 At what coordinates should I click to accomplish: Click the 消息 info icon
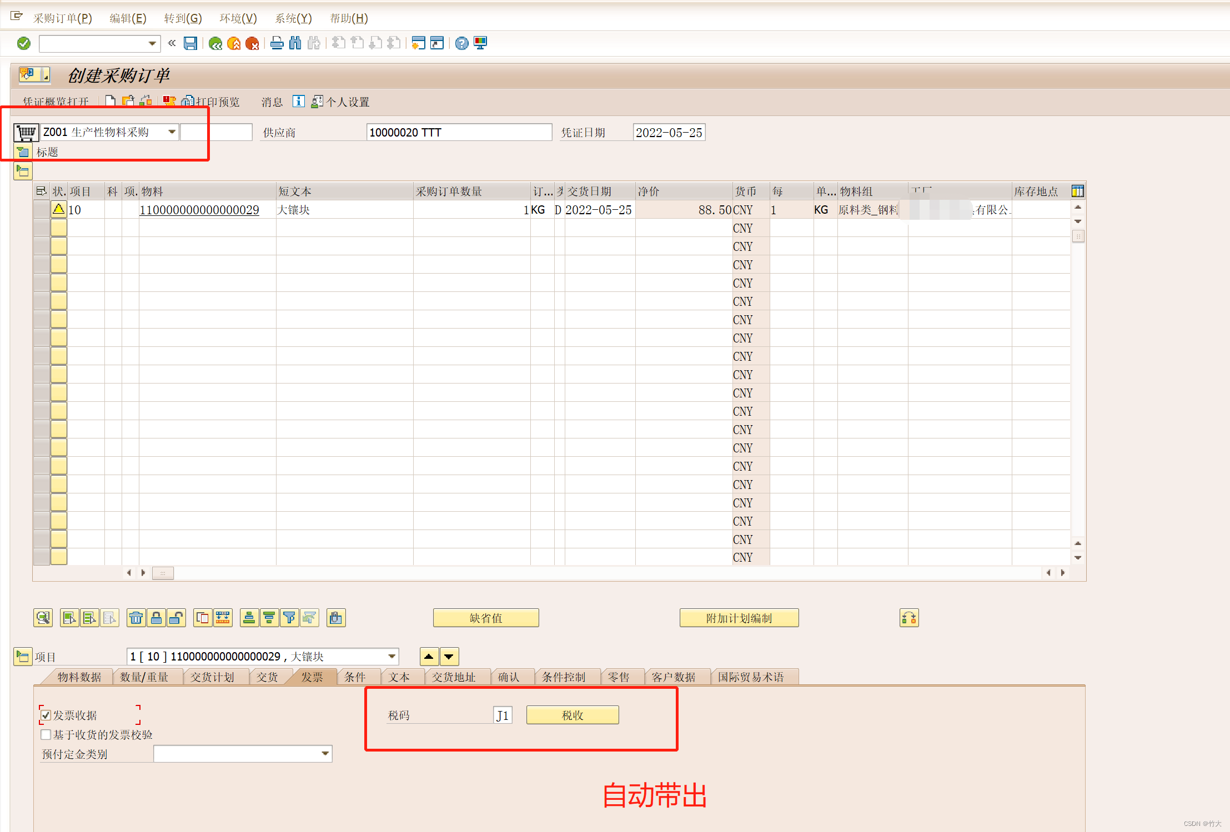(x=299, y=102)
